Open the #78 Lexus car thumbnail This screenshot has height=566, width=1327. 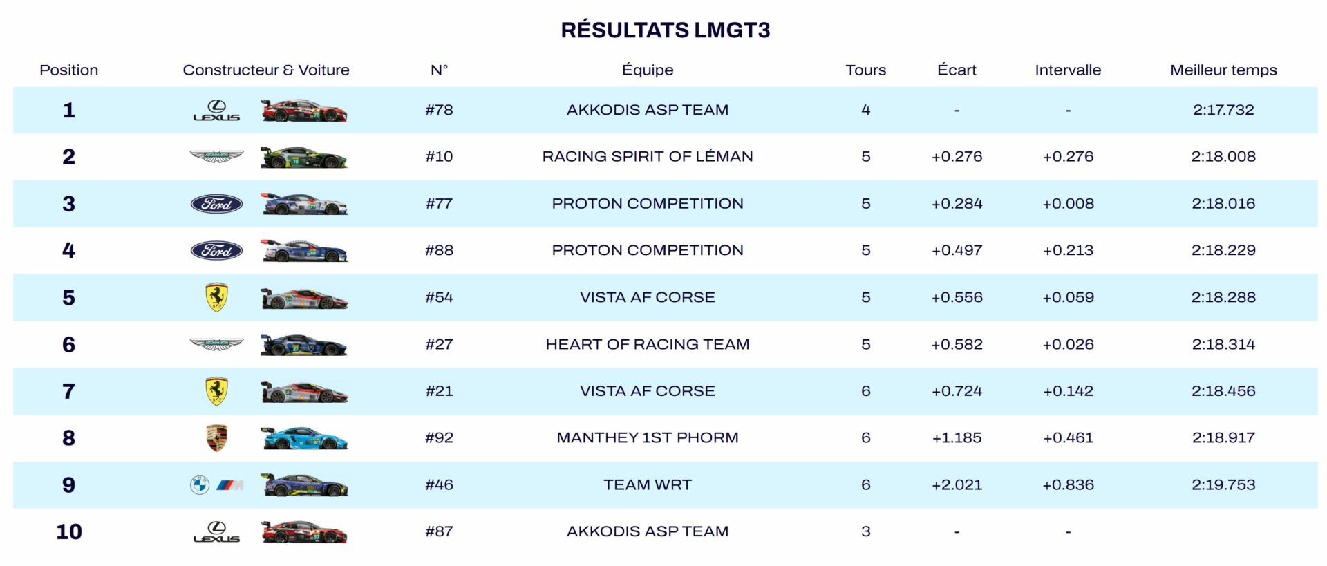click(x=304, y=111)
